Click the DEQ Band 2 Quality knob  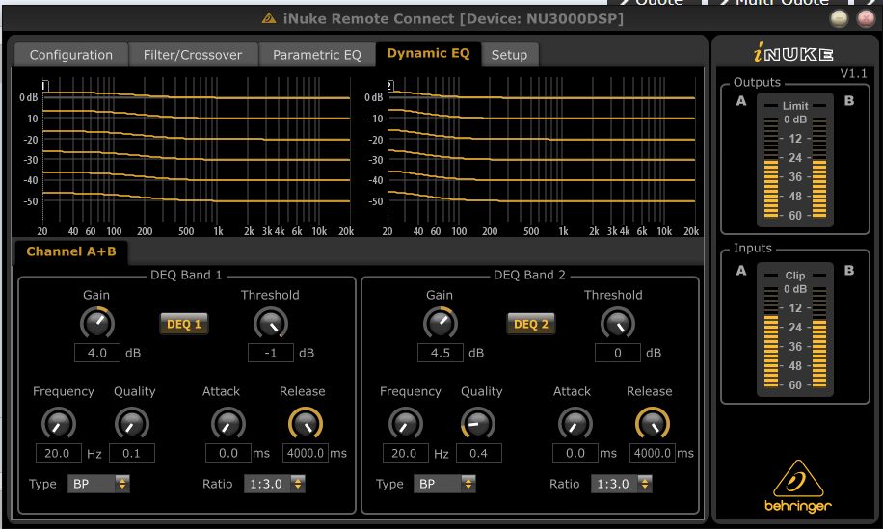click(x=478, y=423)
